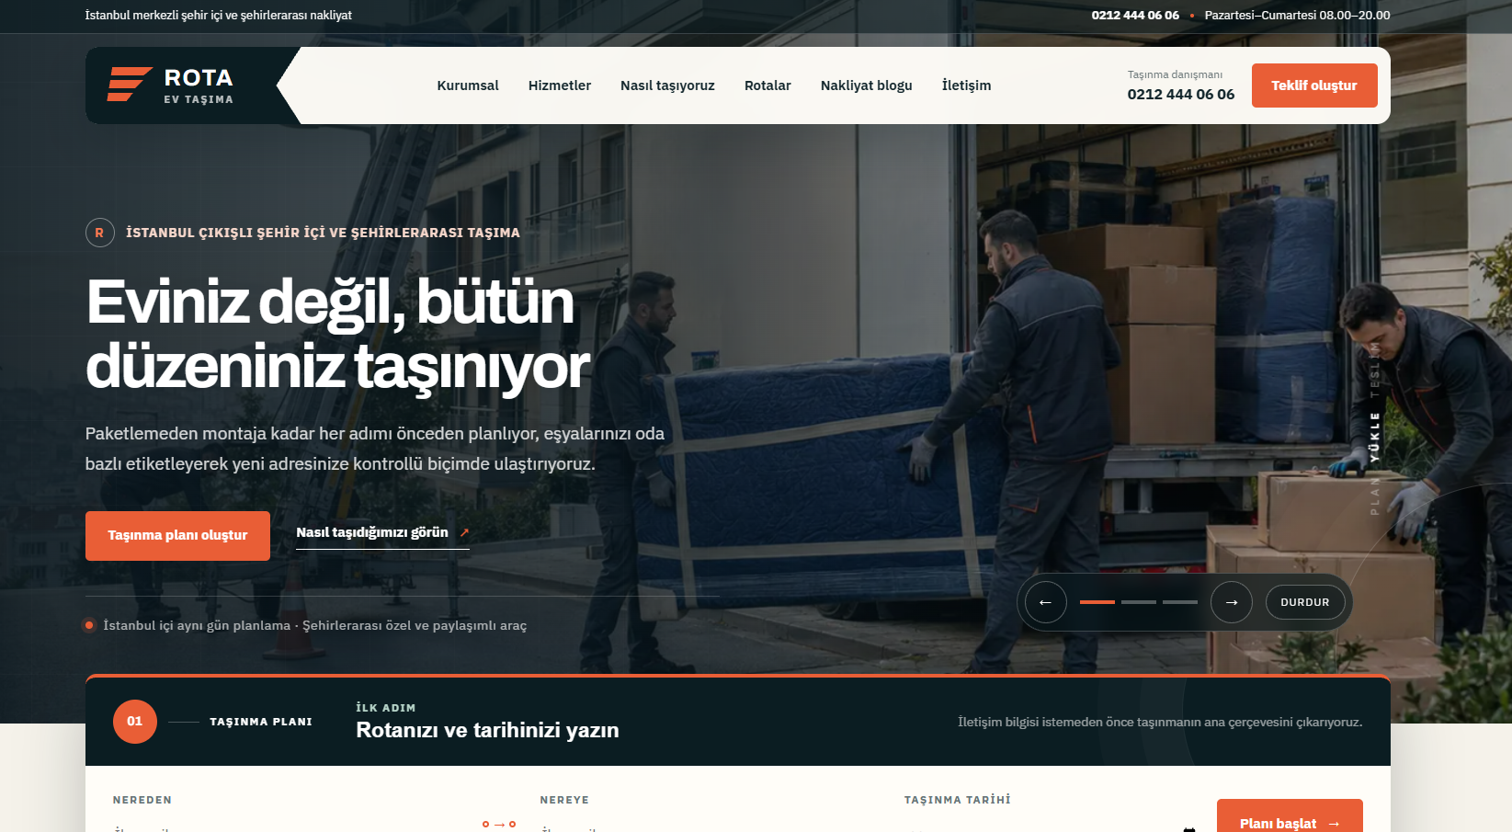Go to previous hero slide arrow
The image size is (1512, 832).
coord(1045,602)
